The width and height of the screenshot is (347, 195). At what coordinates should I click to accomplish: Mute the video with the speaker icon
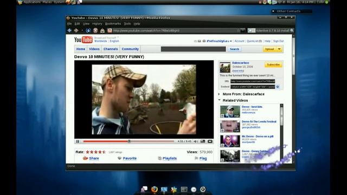click(196, 141)
